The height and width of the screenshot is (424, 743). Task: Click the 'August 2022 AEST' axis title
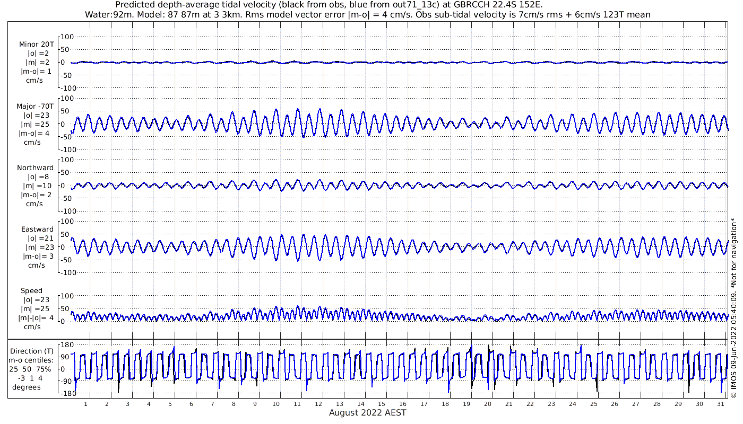pos(367,412)
